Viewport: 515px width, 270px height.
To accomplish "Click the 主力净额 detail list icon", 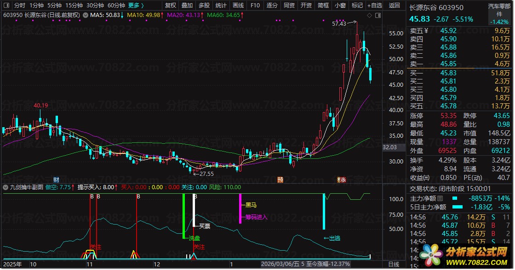I will pos(440,198).
